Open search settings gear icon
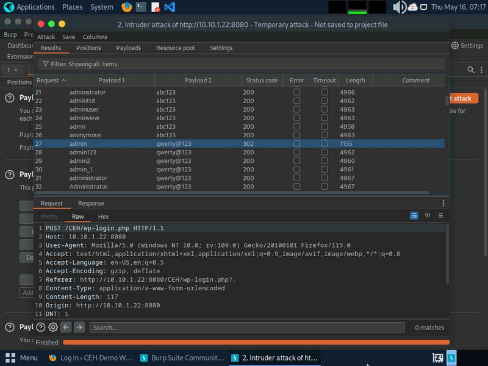Image resolution: width=488 pixels, height=366 pixels. point(53,327)
